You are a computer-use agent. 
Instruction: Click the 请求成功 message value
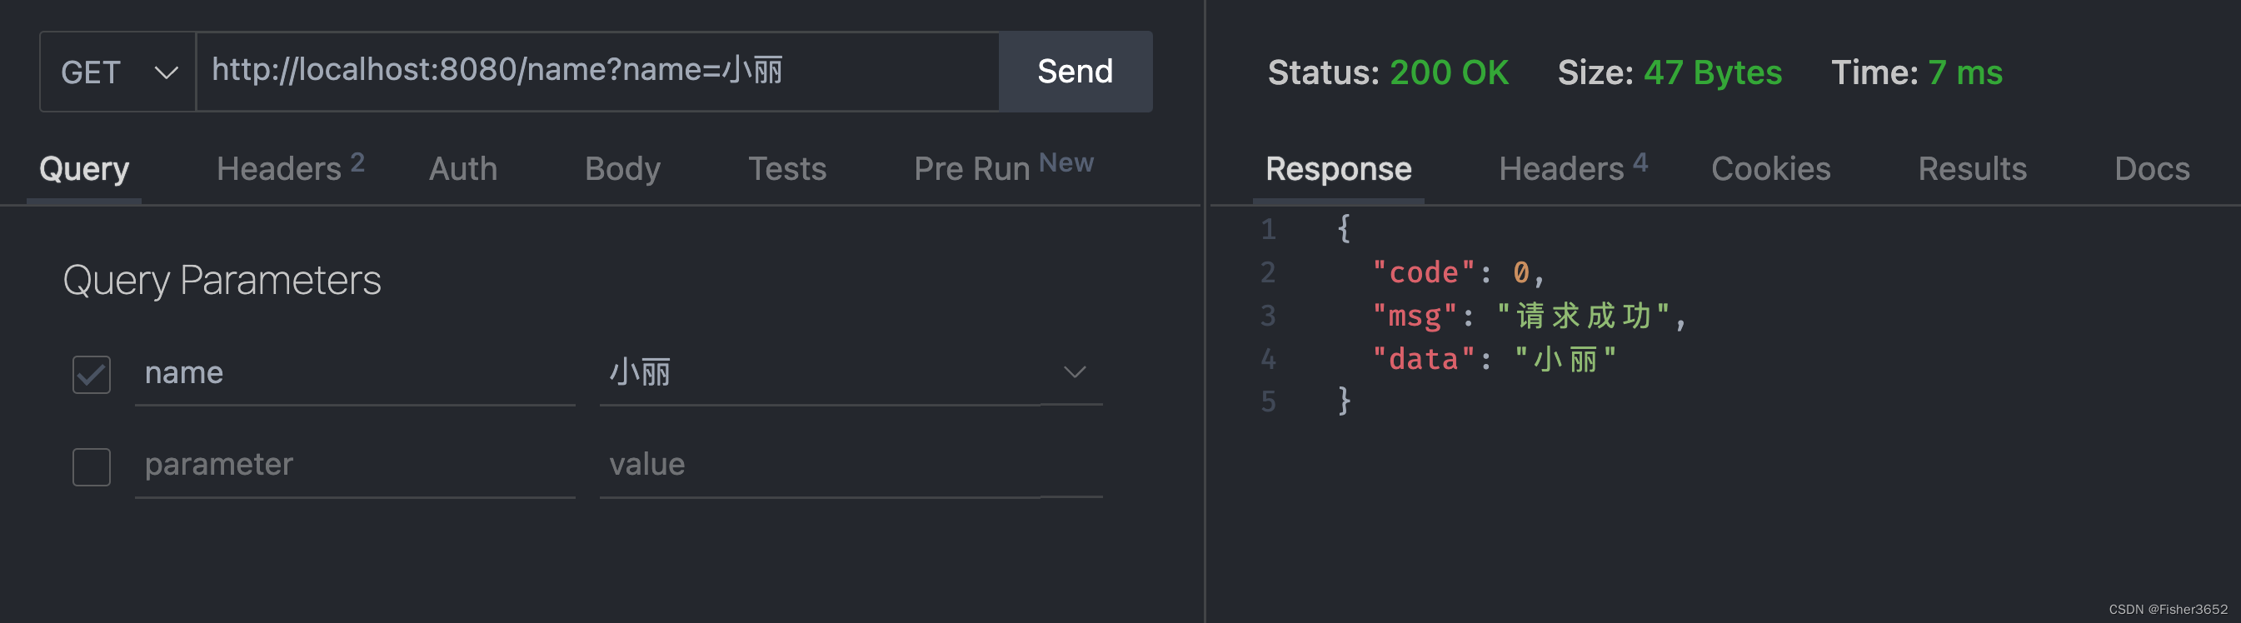(1584, 316)
